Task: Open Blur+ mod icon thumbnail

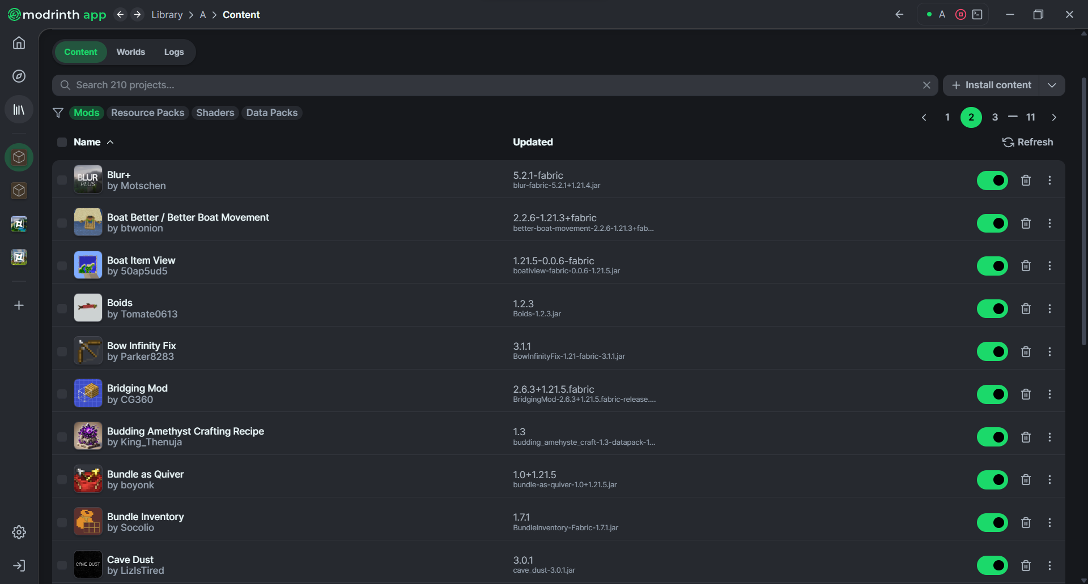Action: point(88,179)
